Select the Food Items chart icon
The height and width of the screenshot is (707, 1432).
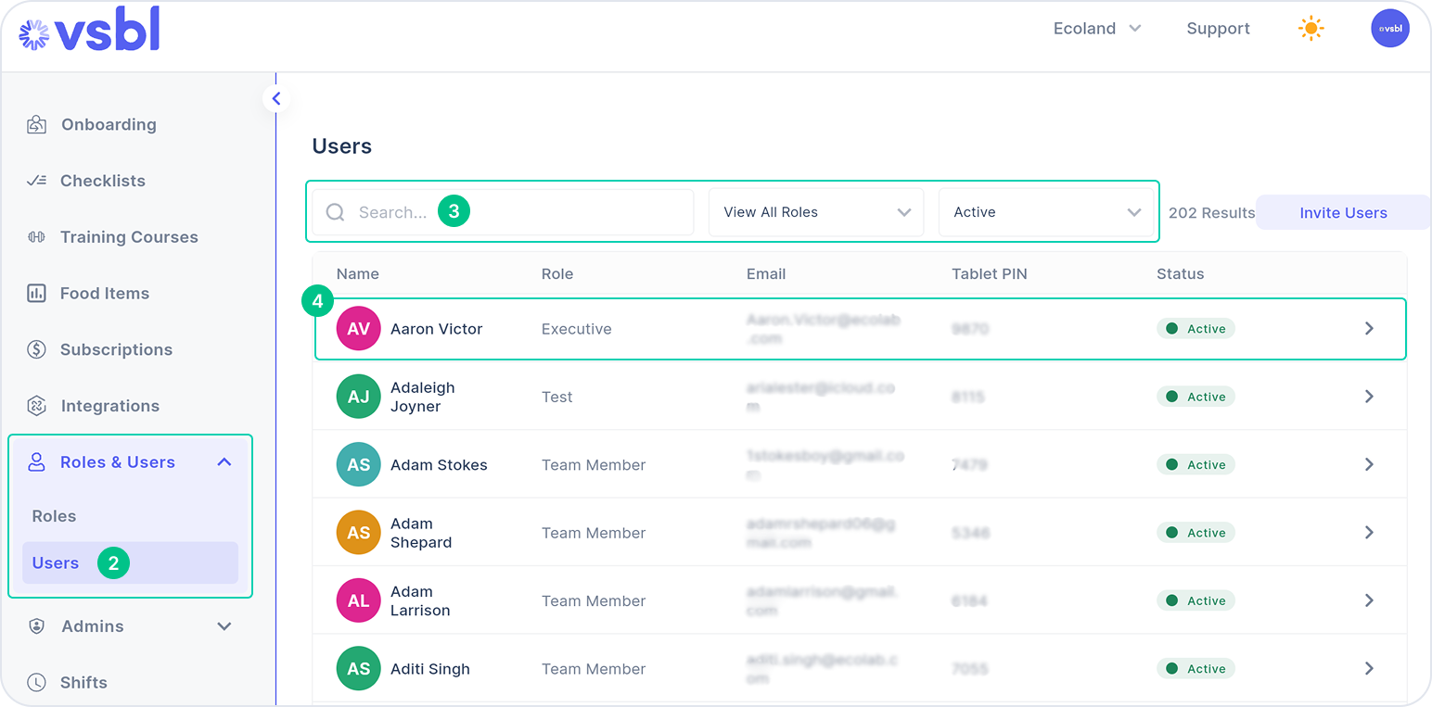(36, 294)
